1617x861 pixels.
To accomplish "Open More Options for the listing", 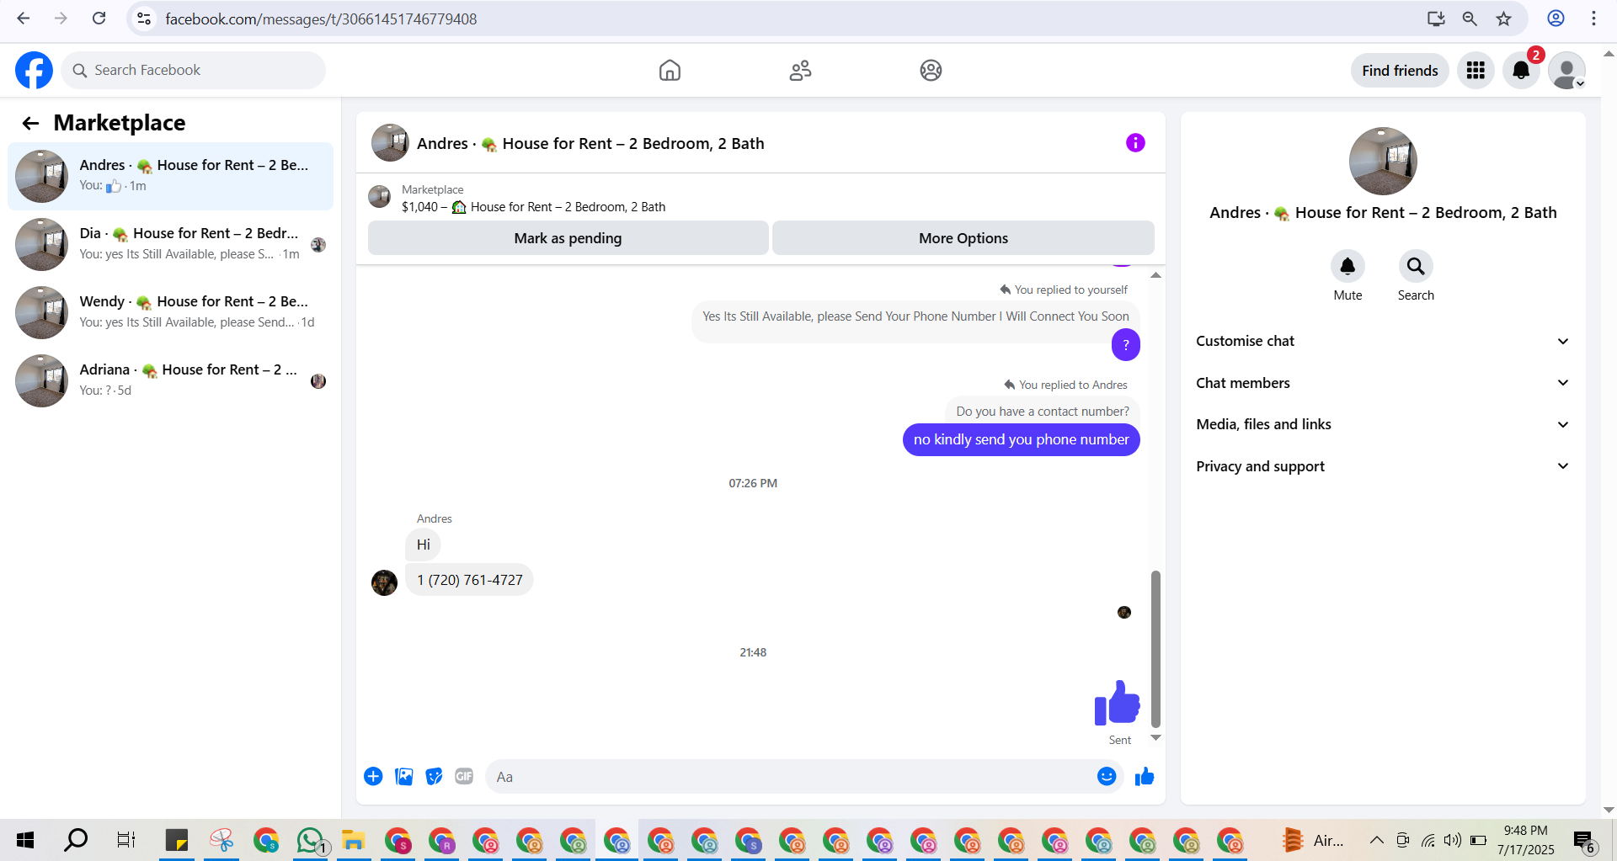I will pos(963,238).
